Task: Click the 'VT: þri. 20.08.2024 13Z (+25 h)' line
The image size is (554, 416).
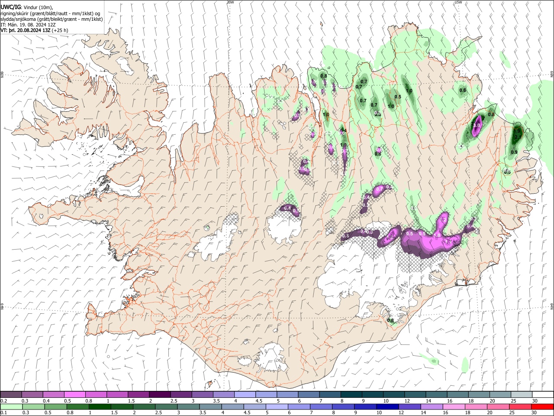Action: (x=34, y=30)
